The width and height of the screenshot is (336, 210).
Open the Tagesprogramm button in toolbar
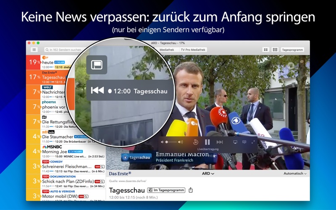click(292, 50)
